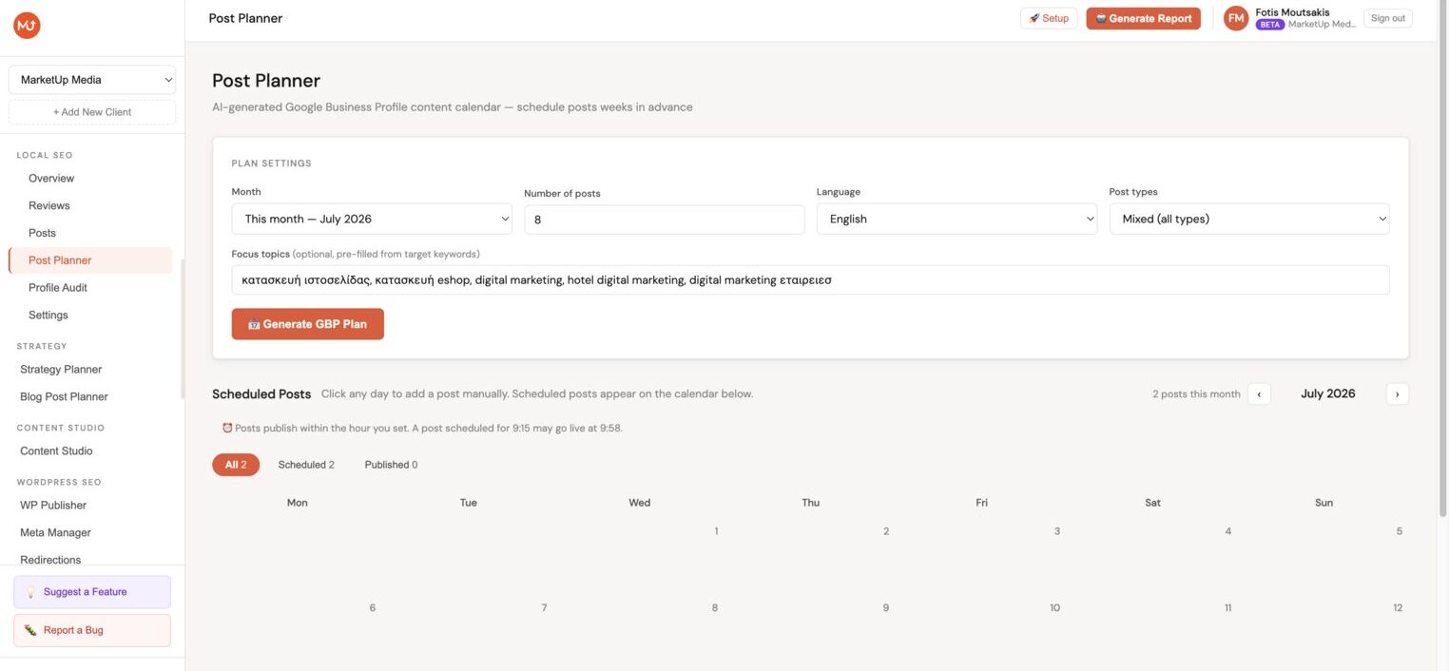Open the Post types dropdown
1449x671 pixels.
pyautogui.click(x=1249, y=219)
